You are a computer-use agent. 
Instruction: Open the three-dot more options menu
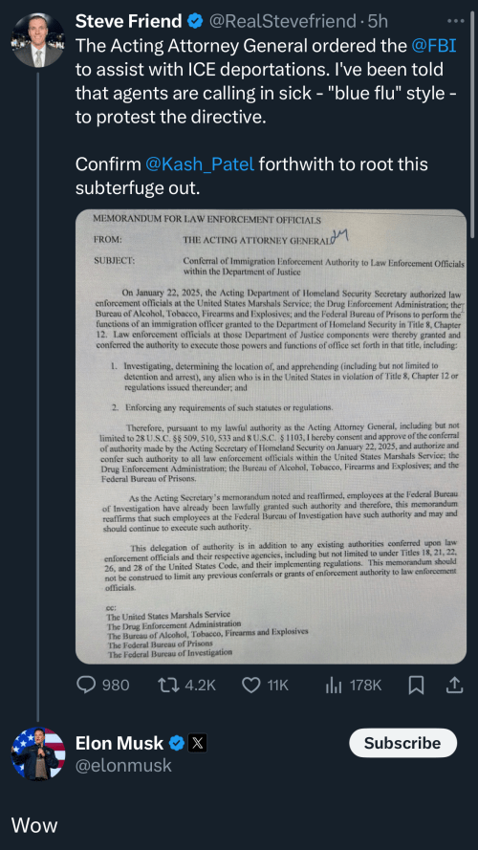455,22
